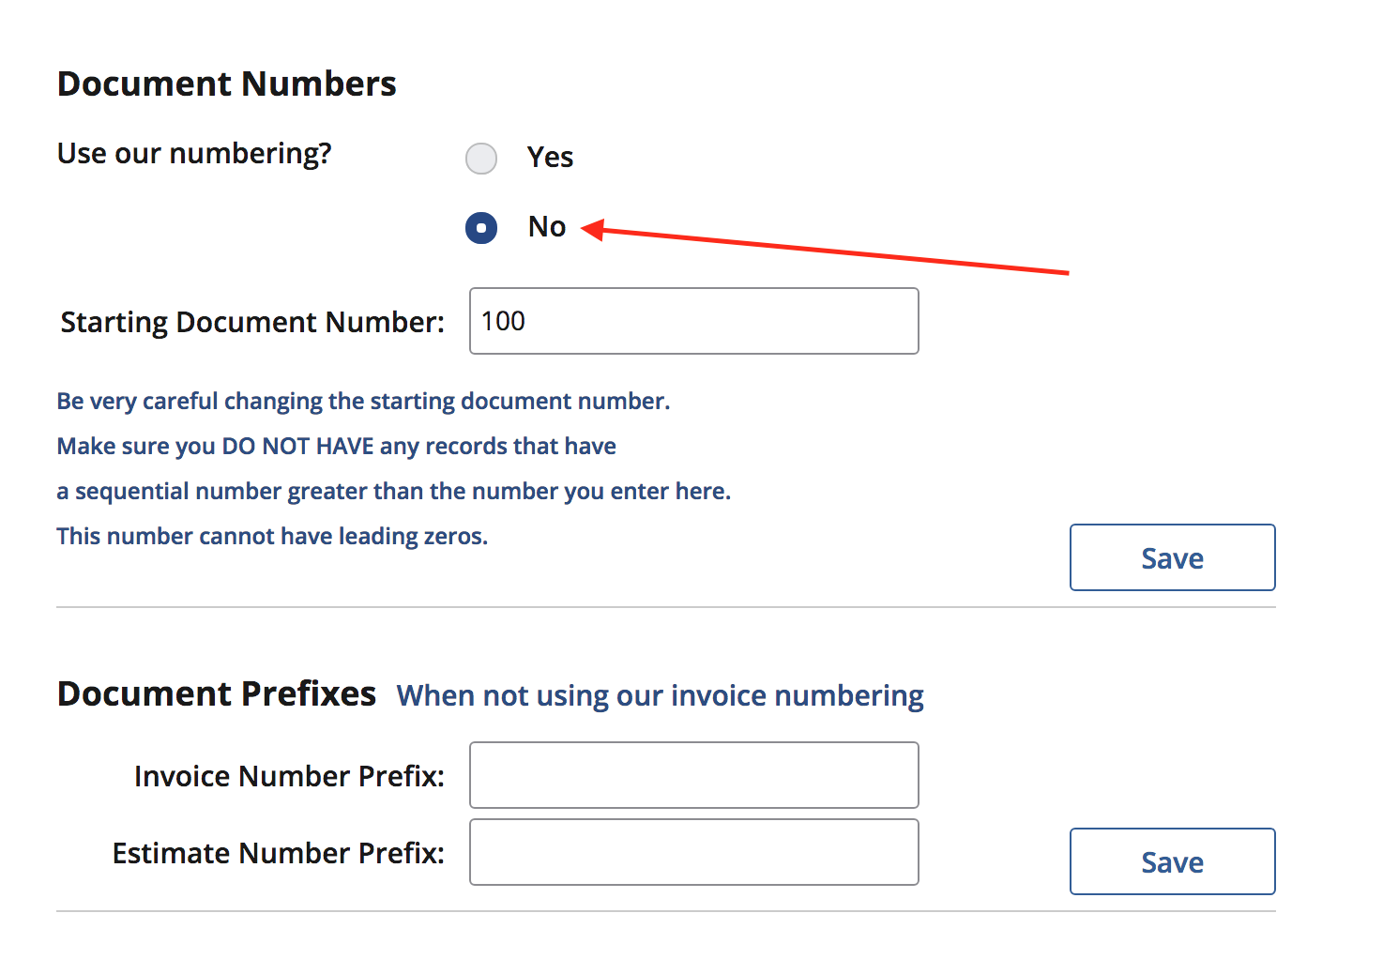The height and width of the screenshot is (959, 1383).
Task: Click the "cannot have leading zeros" note
Action: pyautogui.click(x=272, y=537)
